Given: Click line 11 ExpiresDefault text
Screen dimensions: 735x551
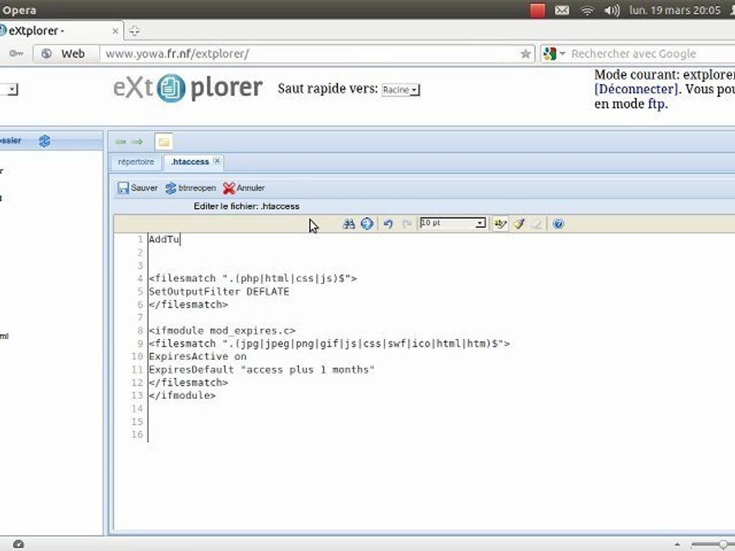Looking at the screenshot, I should coord(262,370).
